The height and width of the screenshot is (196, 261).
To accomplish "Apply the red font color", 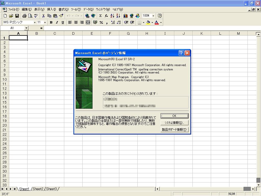I will coord(157,22).
